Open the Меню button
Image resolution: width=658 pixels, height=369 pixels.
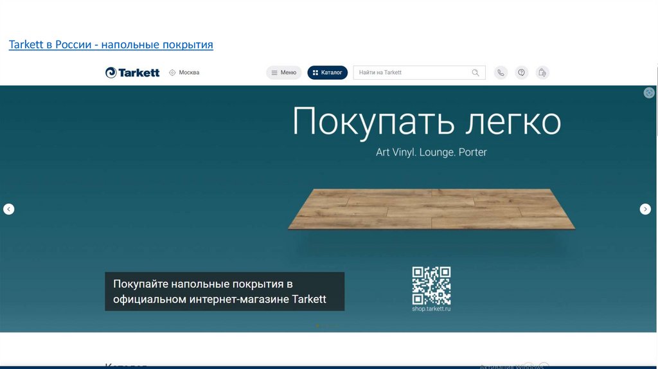[283, 73]
